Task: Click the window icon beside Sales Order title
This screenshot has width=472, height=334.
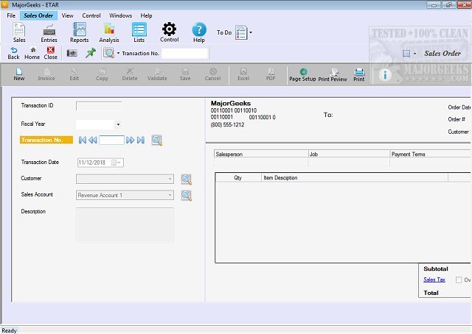Action: click(x=406, y=54)
